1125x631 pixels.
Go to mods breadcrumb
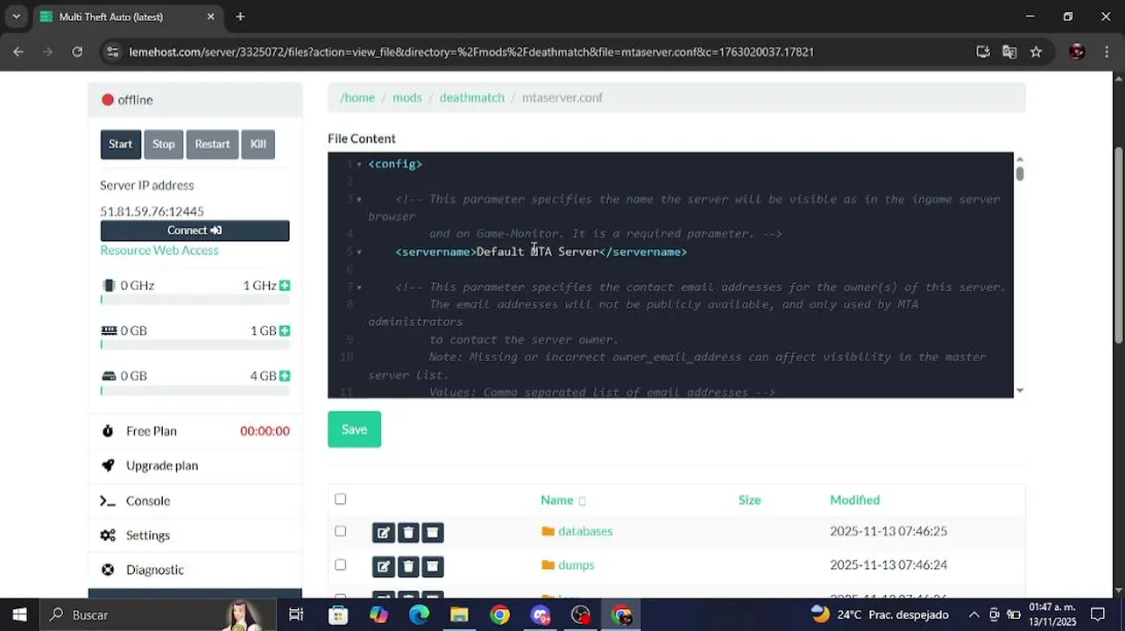(407, 97)
